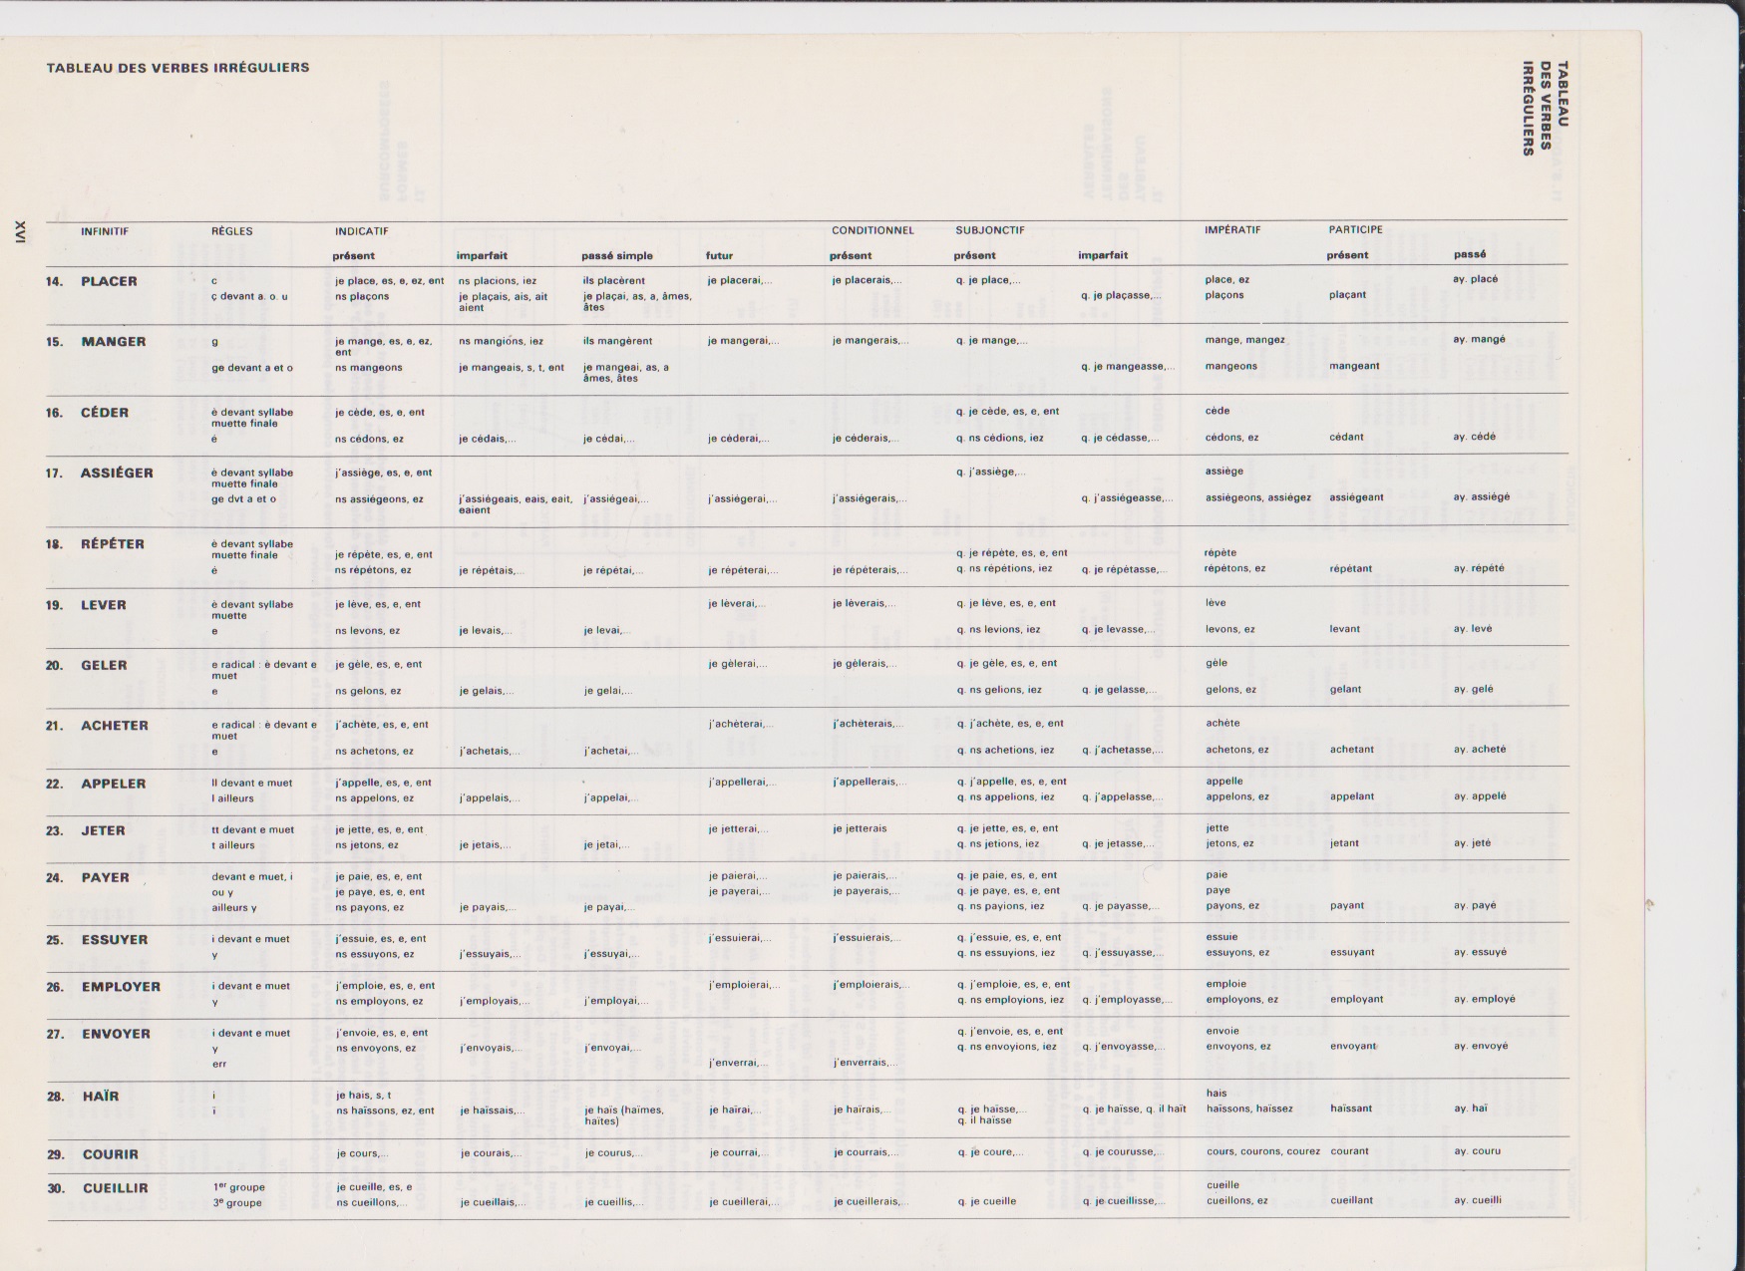
Task: Click the present participle 'cueillant'
Action: pos(1351,1200)
